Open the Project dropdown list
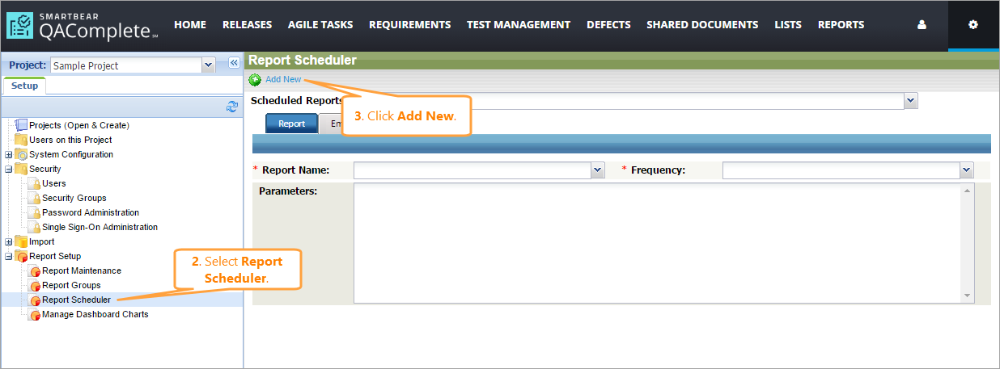This screenshot has height=369, width=1000. (x=208, y=65)
